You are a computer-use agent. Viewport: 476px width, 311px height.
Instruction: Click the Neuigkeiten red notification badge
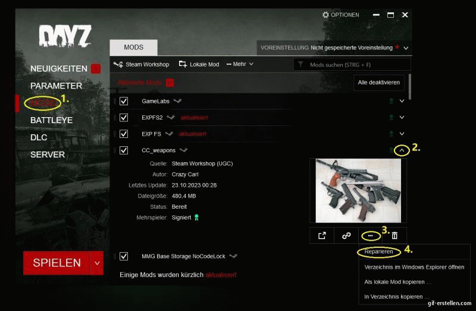[x=96, y=69]
